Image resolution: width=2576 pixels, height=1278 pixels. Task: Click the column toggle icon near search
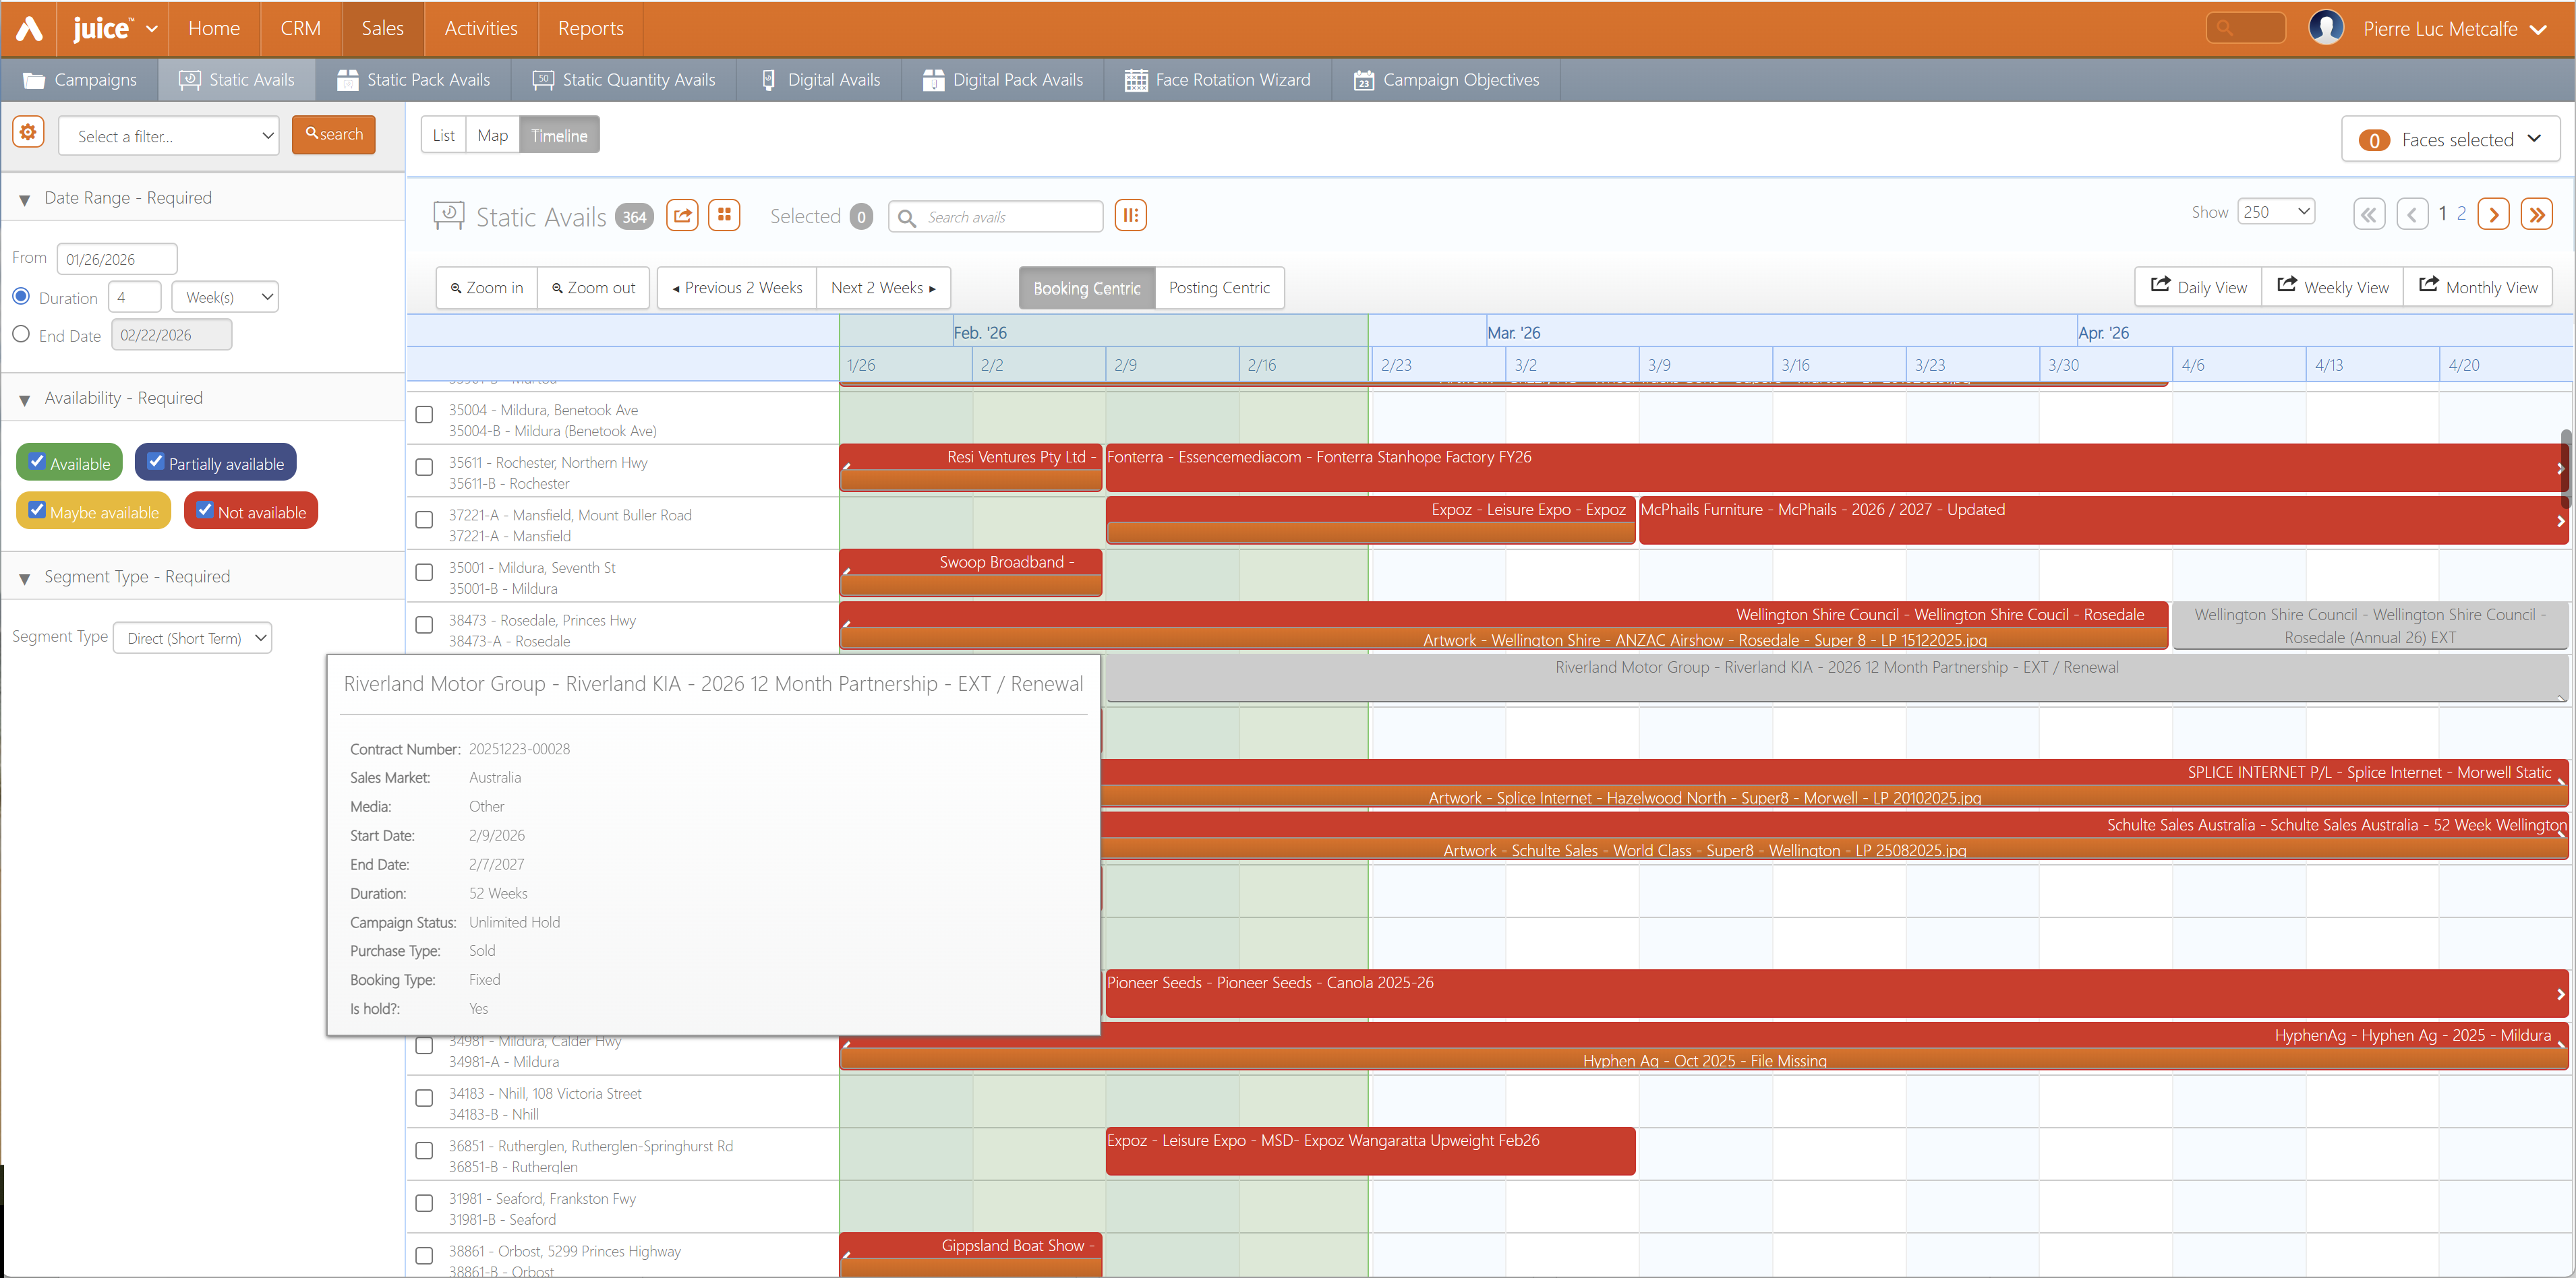(x=1130, y=215)
